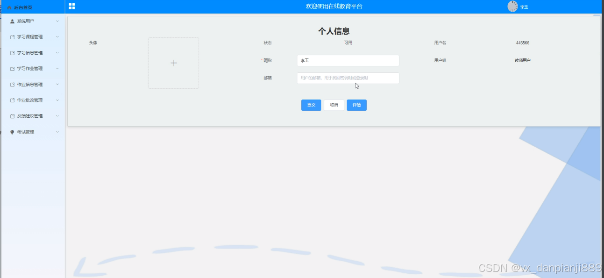The width and height of the screenshot is (604, 278).
Task: Click the 取消 cancel button
Action: pos(334,105)
